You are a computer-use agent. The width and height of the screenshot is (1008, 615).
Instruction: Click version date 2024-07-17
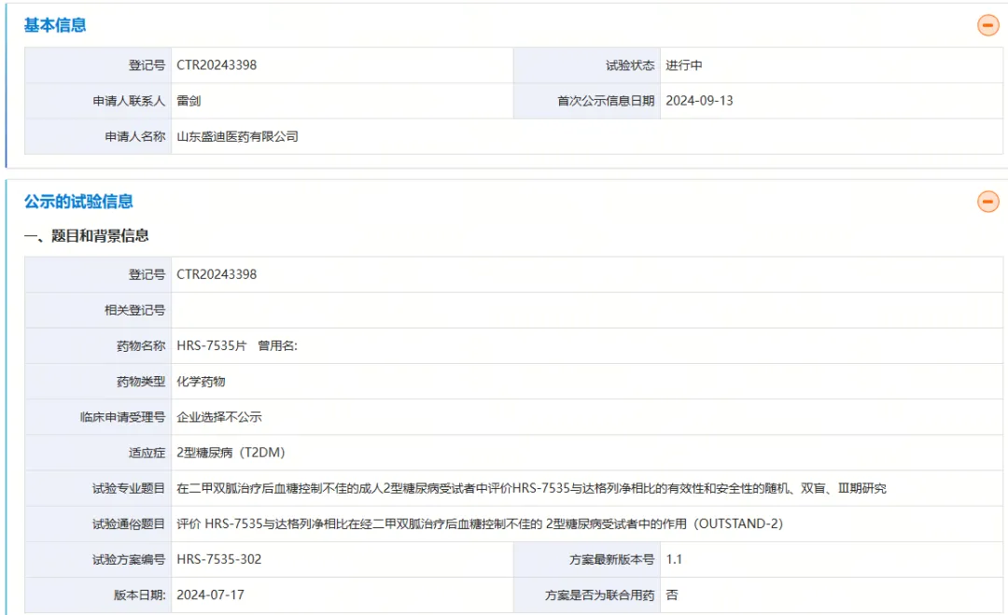[210, 594]
